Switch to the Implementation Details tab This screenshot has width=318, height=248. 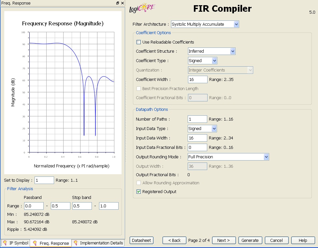pyautogui.click(x=98, y=243)
